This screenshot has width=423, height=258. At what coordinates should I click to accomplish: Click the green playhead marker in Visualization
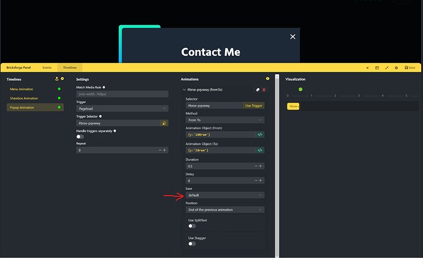point(300,89)
